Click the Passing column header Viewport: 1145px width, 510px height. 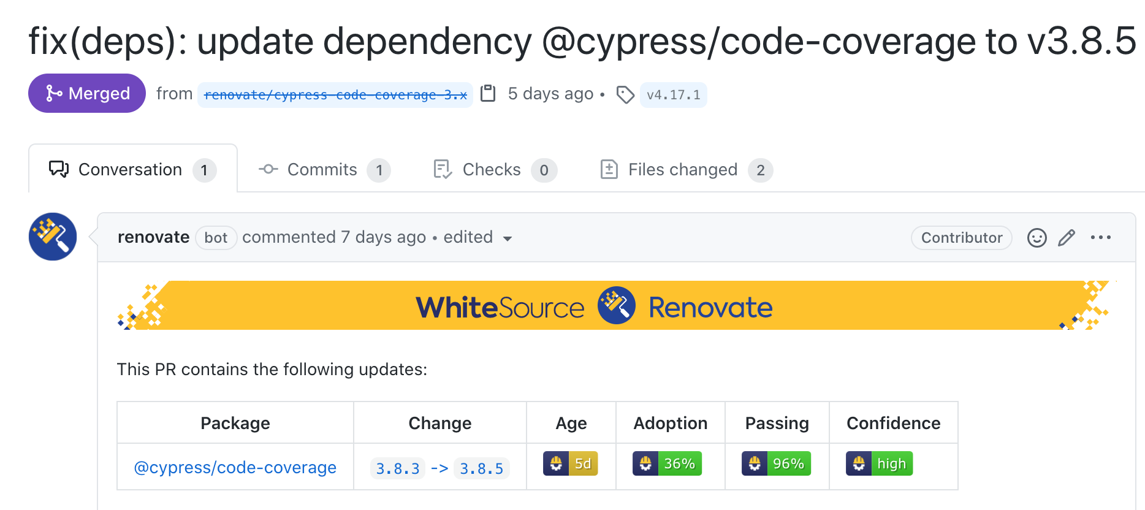tap(777, 423)
